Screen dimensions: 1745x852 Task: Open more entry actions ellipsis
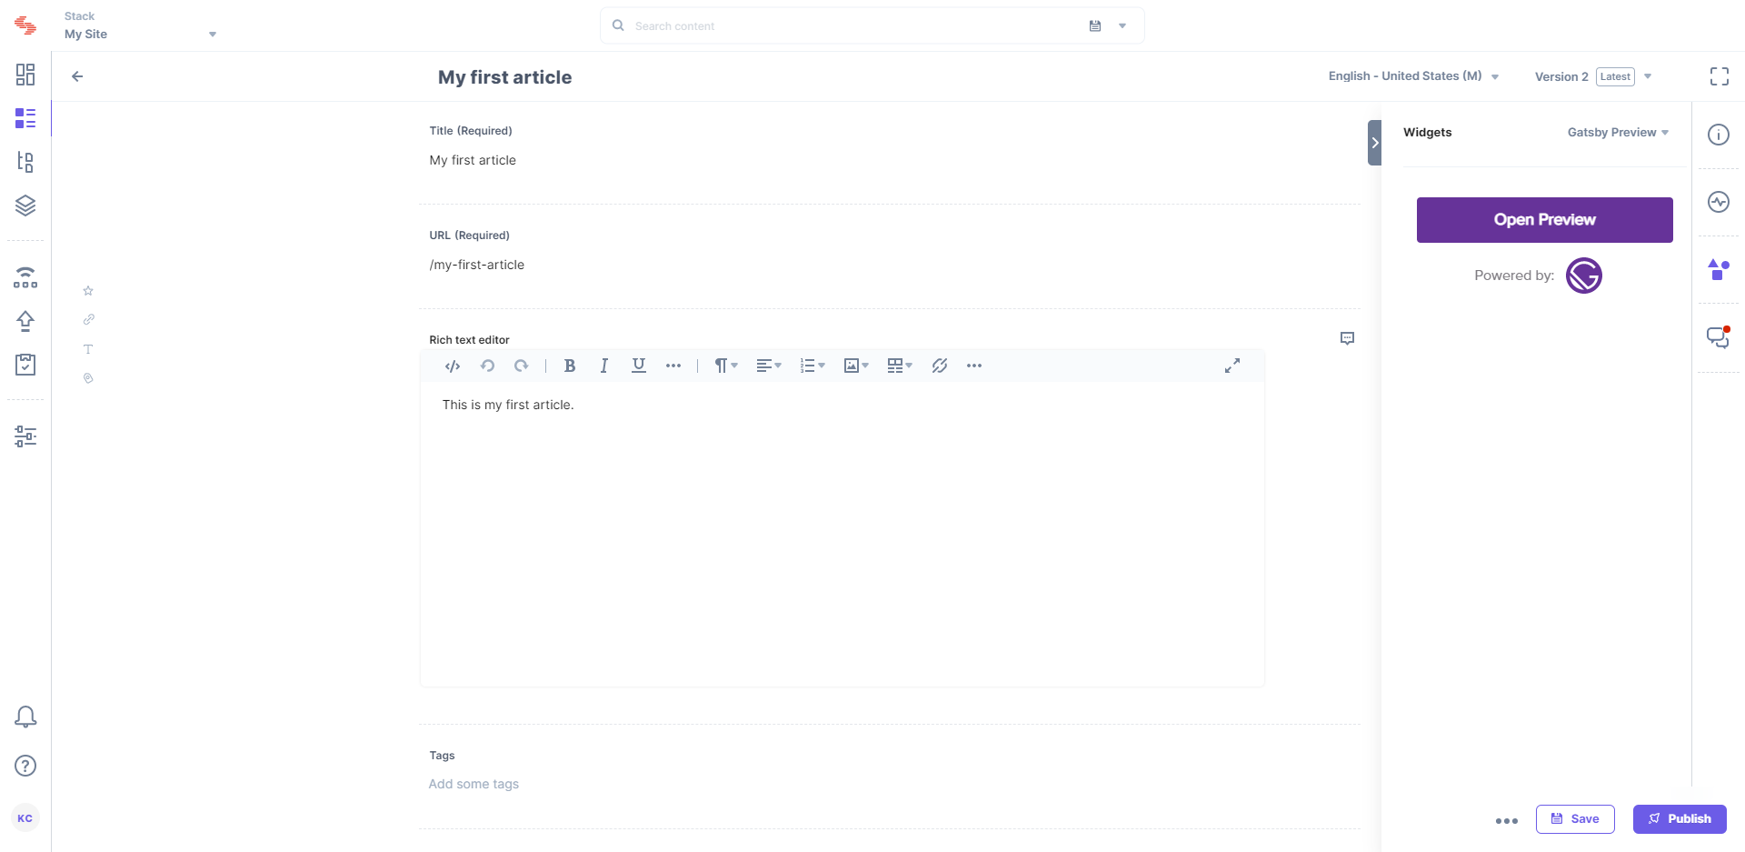tap(1507, 820)
